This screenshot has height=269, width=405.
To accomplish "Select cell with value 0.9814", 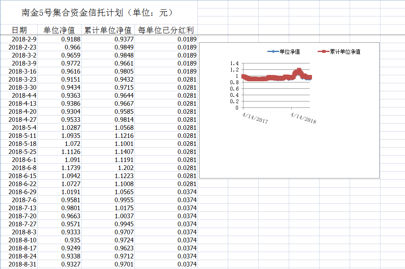I will pos(108,119).
